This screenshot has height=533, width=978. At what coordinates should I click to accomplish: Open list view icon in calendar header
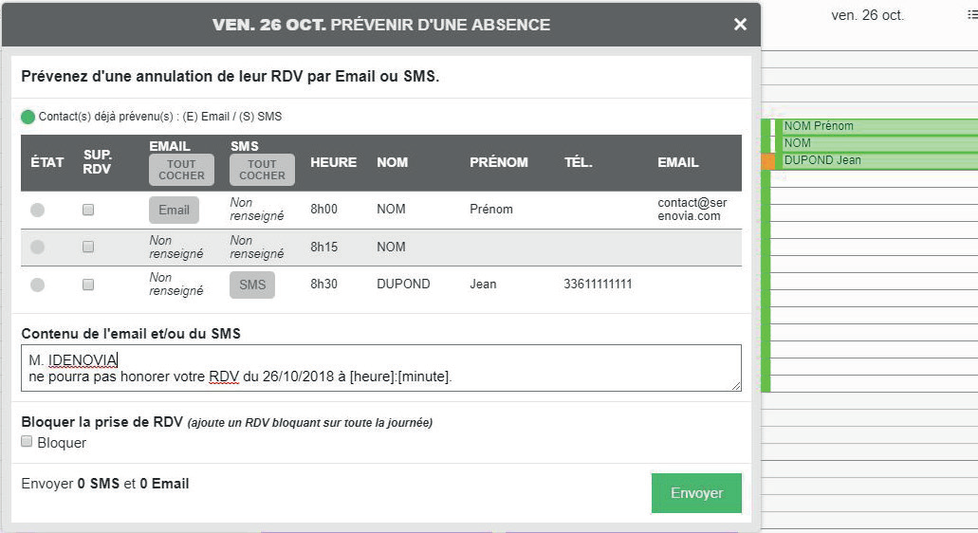click(x=971, y=15)
